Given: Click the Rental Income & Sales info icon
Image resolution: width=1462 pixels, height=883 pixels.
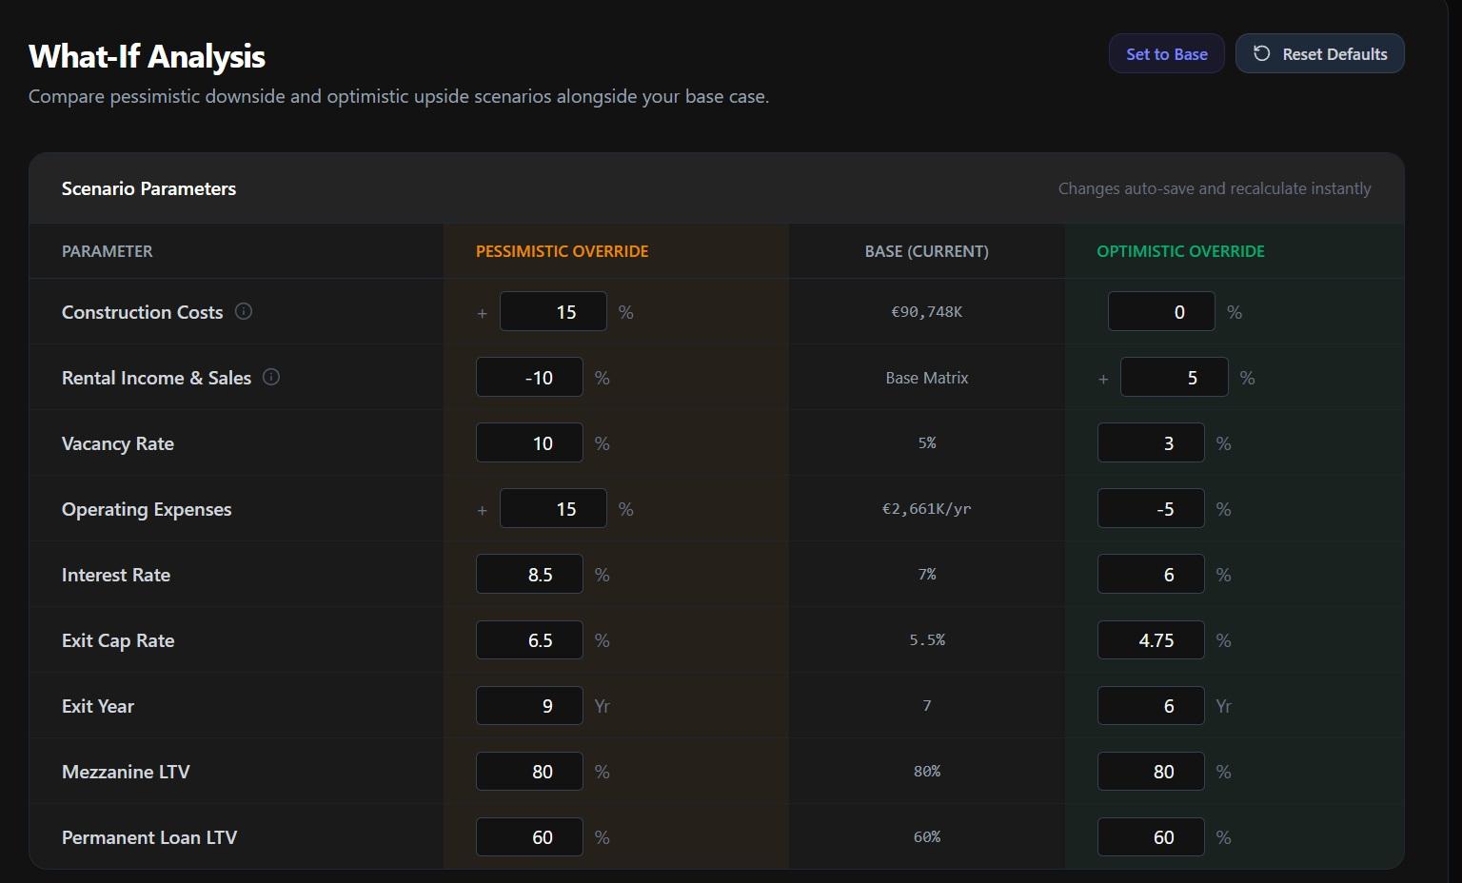Looking at the screenshot, I should point(271,377).
